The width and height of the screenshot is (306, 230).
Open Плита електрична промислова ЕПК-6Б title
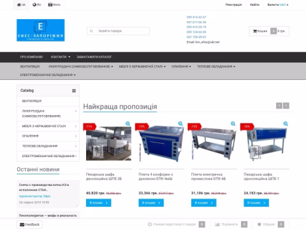point(208,176)
